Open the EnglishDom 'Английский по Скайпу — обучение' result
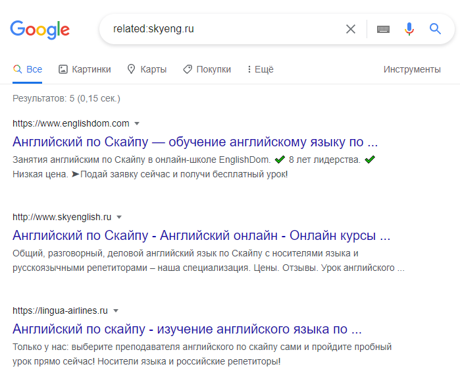The width and height of the screenshot is (460, 379). [195, 142]
